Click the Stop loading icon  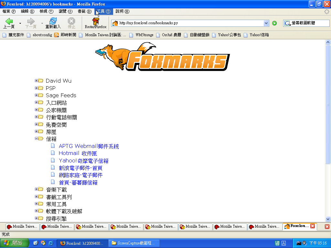71,23
